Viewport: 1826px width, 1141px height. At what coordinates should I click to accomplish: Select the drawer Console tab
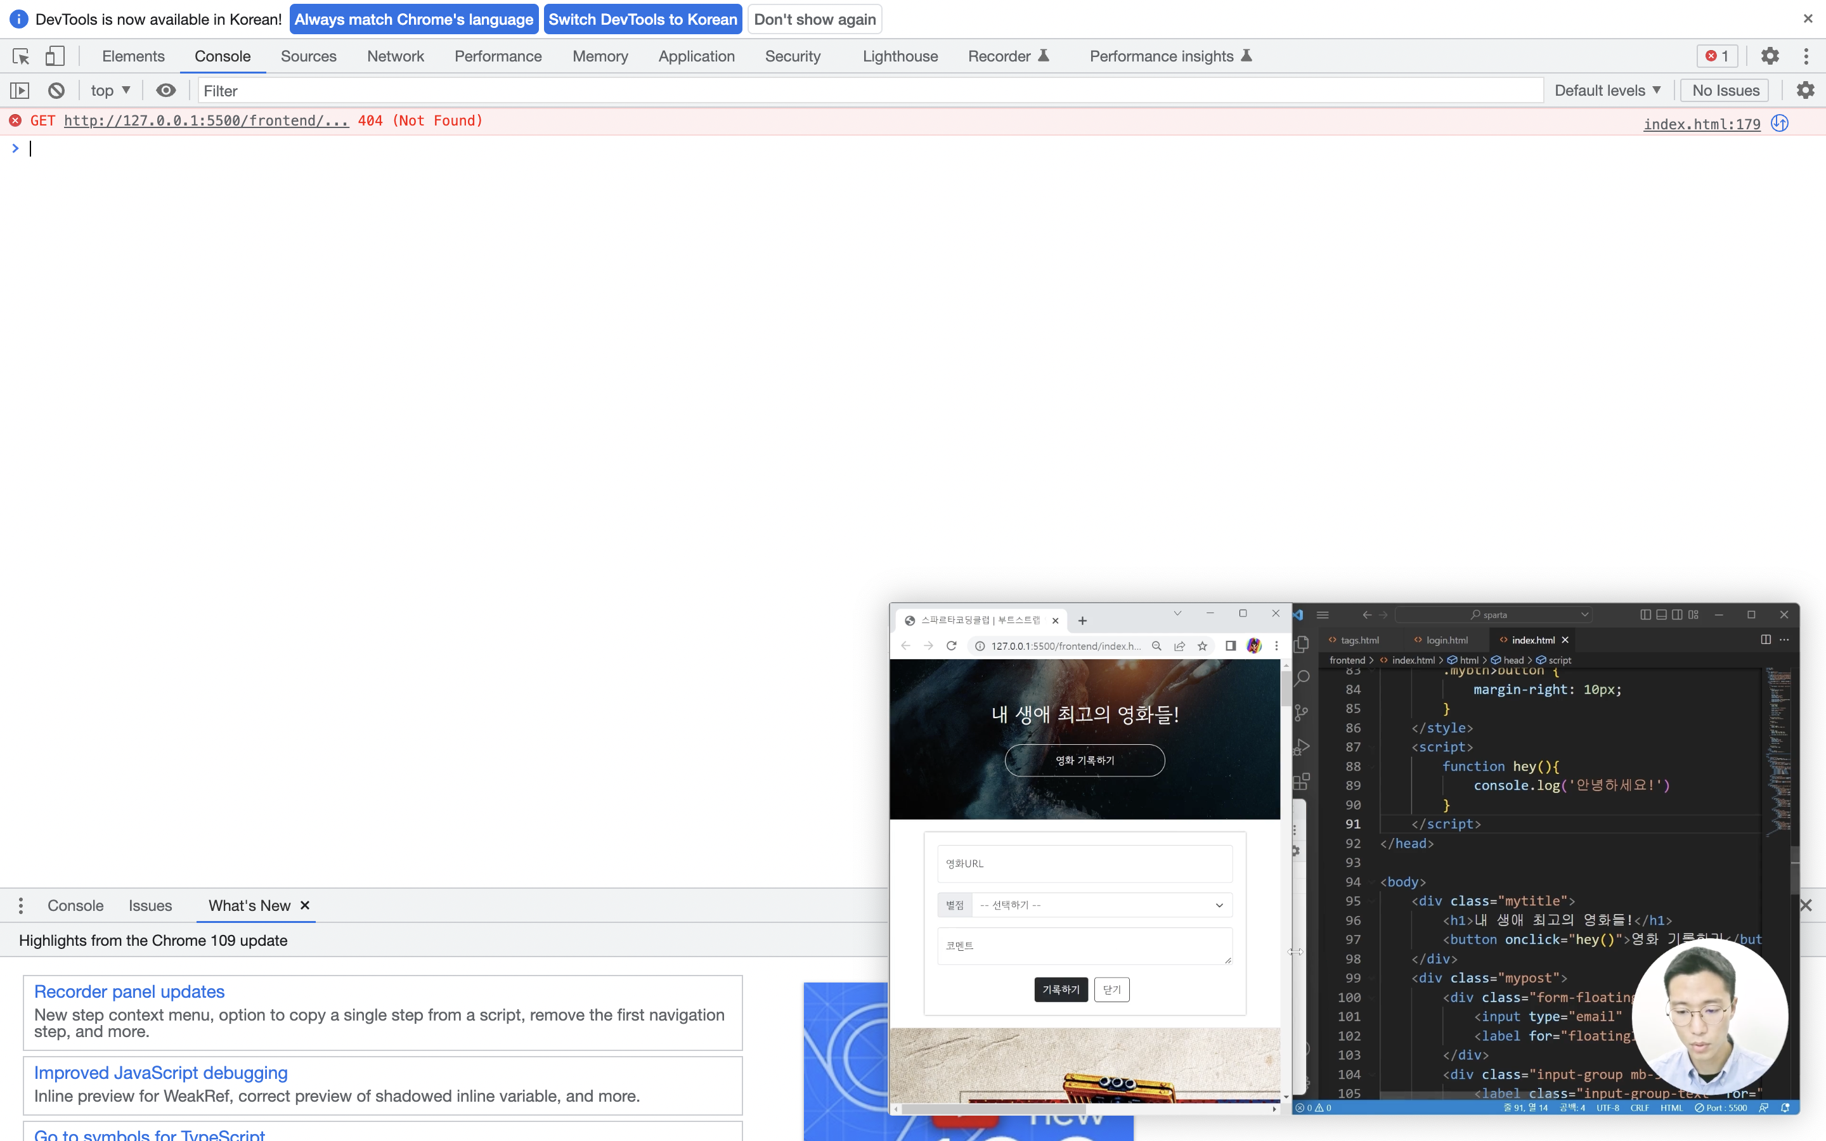coord(75,906)
